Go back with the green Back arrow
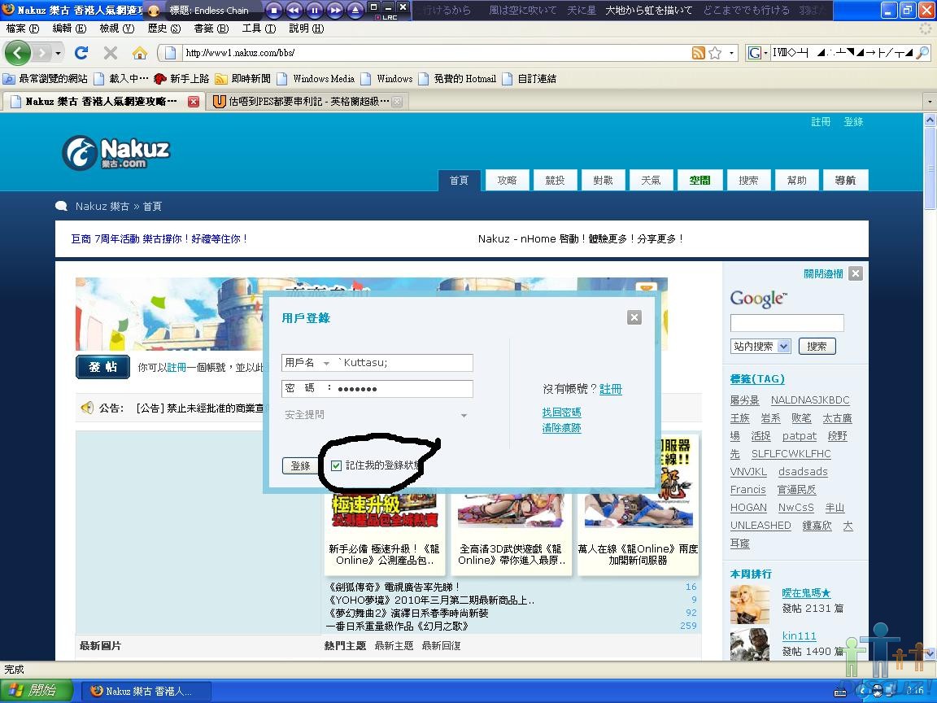937x703 pixels. [17, 53]
